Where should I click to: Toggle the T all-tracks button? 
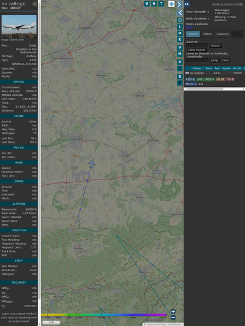tap(161, 4)
